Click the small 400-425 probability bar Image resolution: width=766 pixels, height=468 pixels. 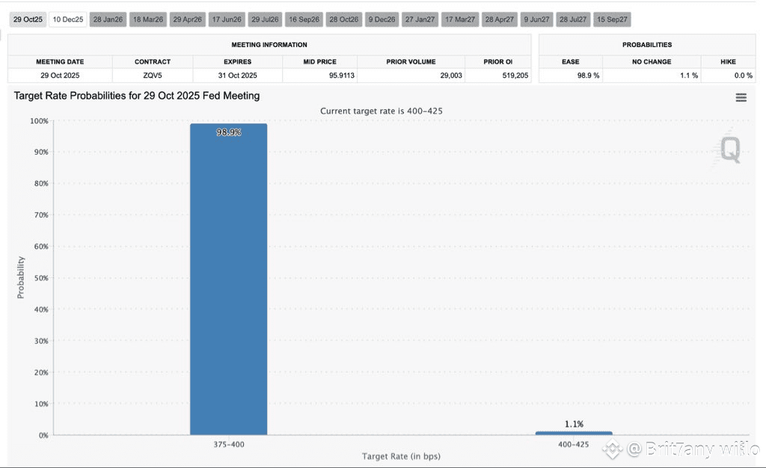(574, 433)
